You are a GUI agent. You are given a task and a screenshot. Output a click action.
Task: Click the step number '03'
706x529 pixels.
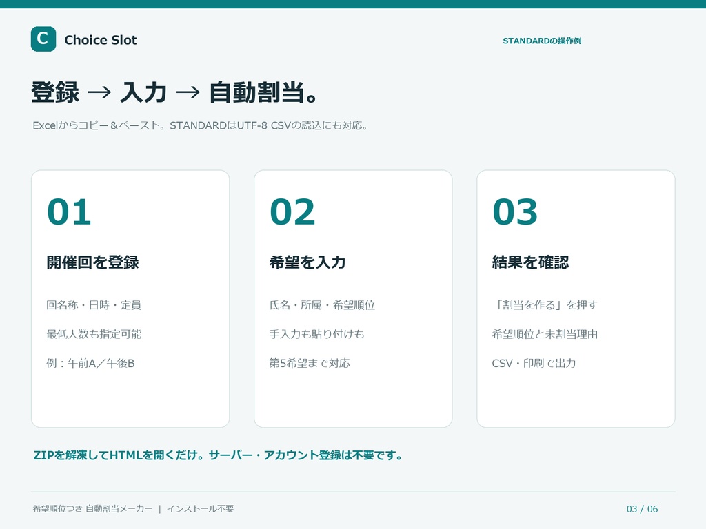[x=515, y=212]
